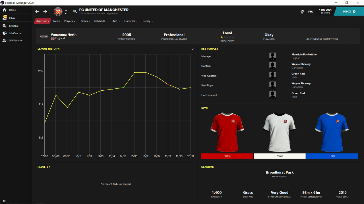Click the Okay finances value
The width and height of the screenshot is (364, 204).
tap(269, 35)
